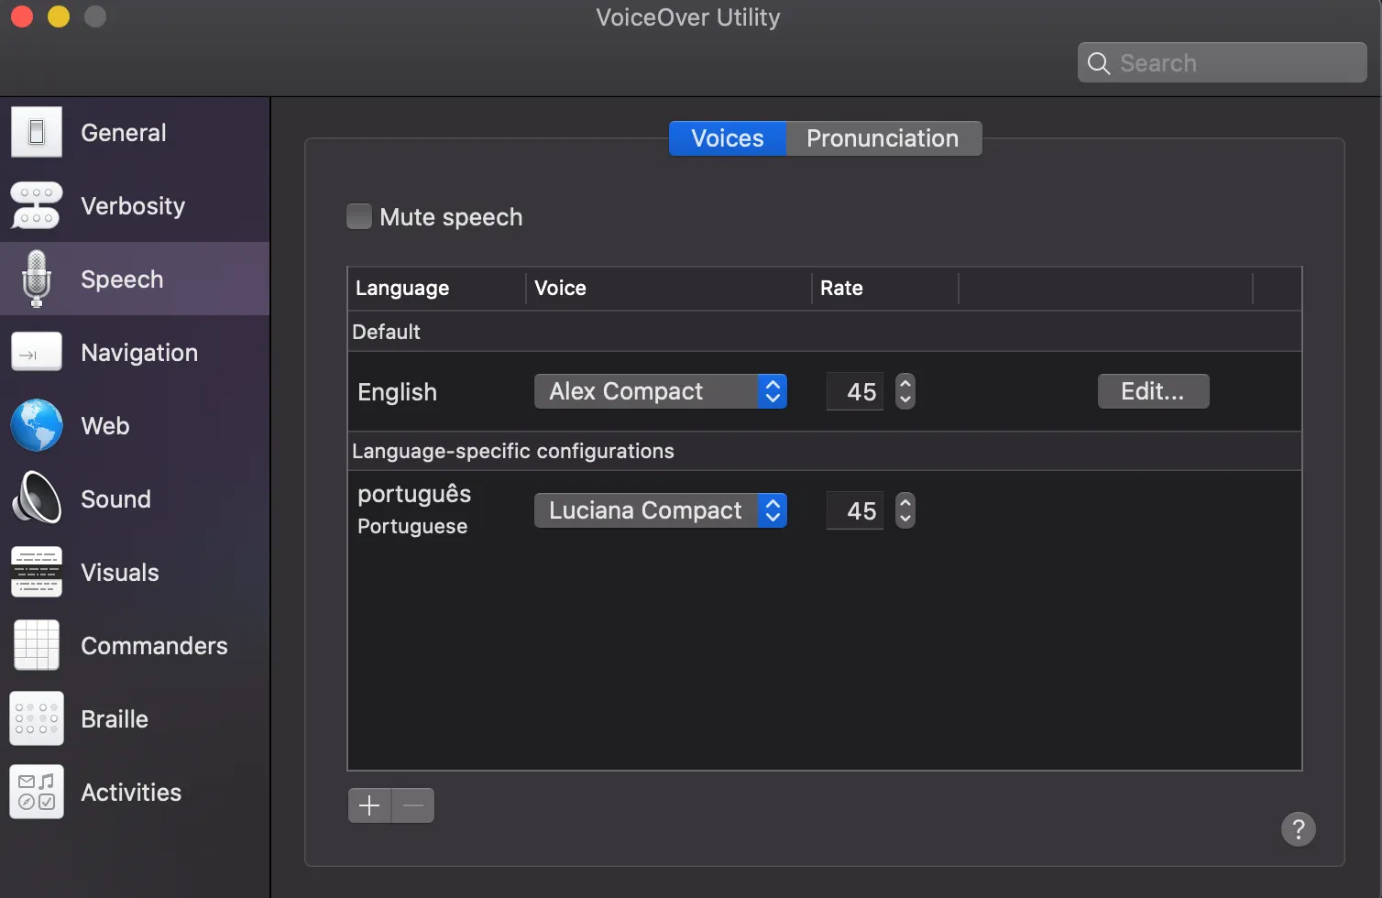Remove language with the minus button
Screen dimensions: 1382x898
(x=413, y=805)
